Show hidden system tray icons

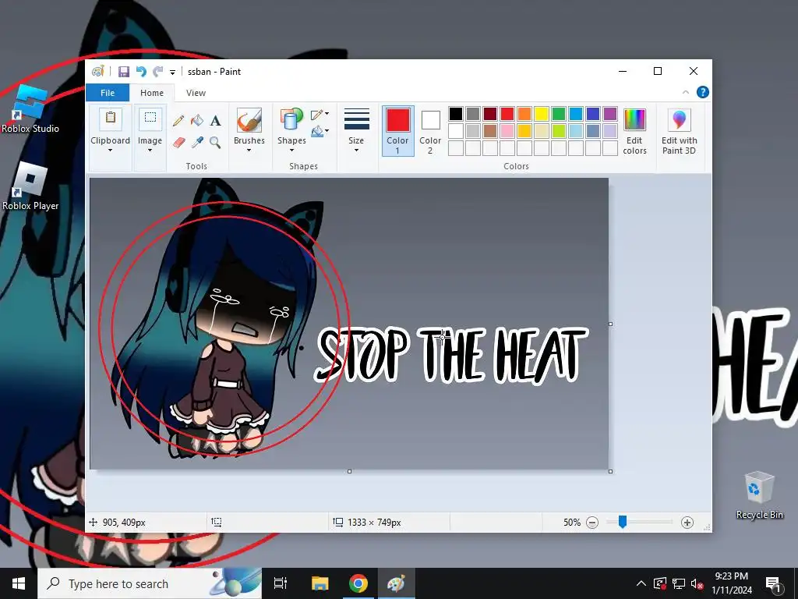641,583
